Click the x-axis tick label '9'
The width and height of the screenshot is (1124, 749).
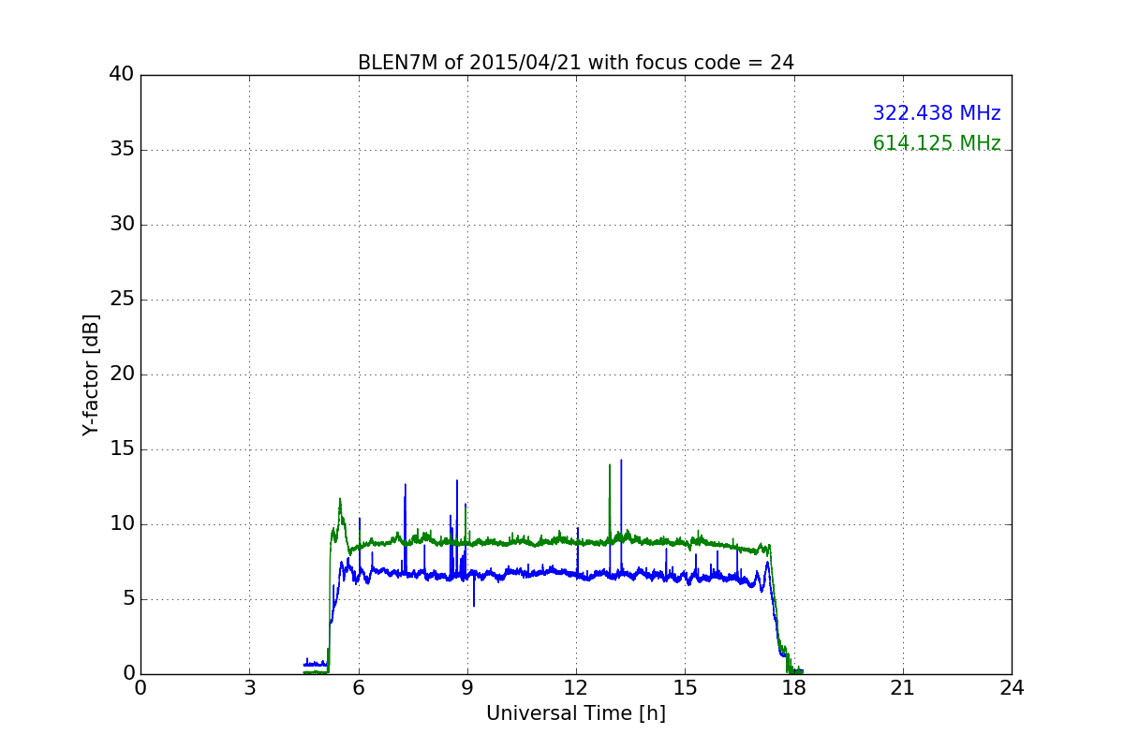pos(467,688)
